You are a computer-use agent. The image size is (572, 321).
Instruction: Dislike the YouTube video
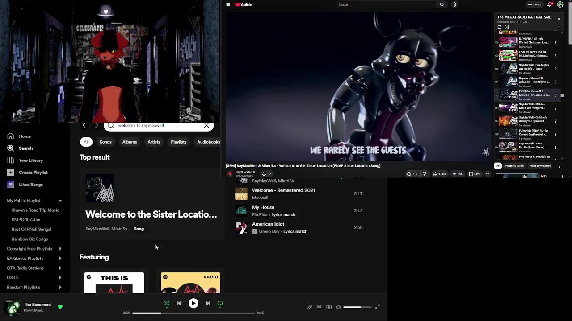(x=425, y=174)
